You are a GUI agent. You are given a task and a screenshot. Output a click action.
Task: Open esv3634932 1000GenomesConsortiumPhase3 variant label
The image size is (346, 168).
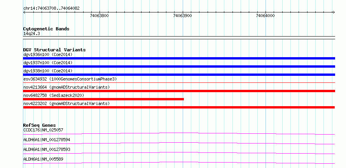pyautogui.click(x=70, y=79)
